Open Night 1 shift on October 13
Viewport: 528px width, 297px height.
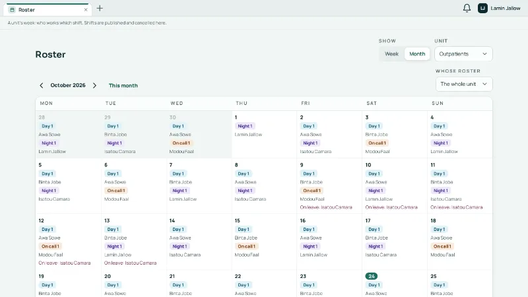coord(114,246)
